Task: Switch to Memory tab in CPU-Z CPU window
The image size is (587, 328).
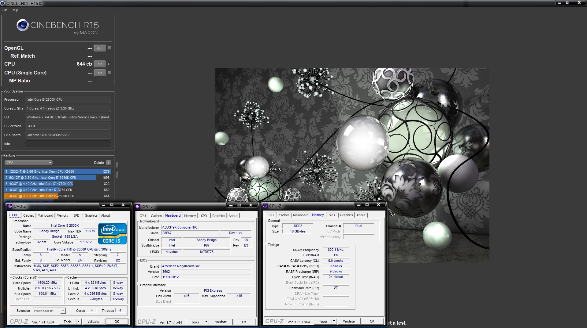Action: point(62,215)
